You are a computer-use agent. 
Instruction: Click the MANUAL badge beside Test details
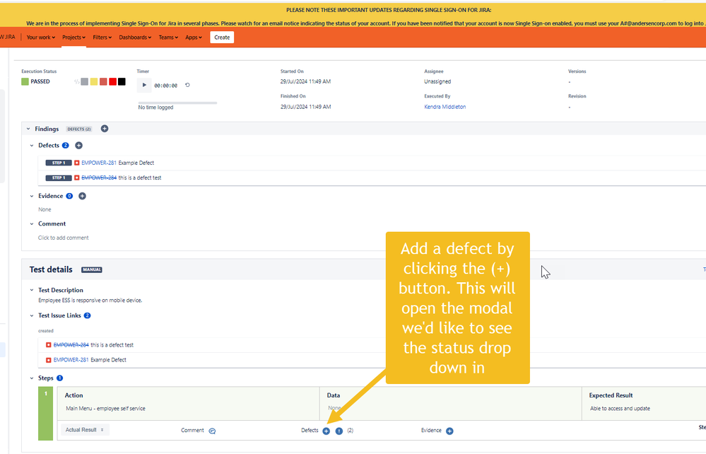coord(92,270)
